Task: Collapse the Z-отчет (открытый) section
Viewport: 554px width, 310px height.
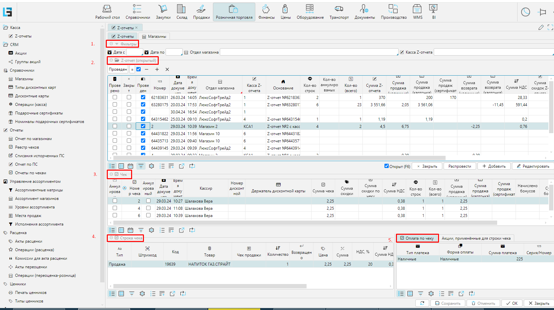Action: coord(111,60)
